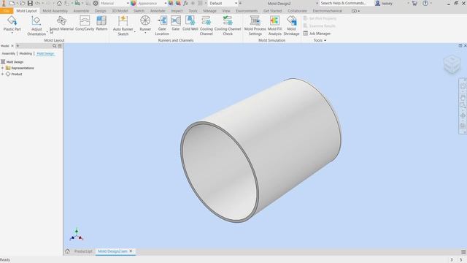The height and width of the screenshot is (263, 467).
Task: Search the model browser with magnifier icon
Action: pos(54,46)
